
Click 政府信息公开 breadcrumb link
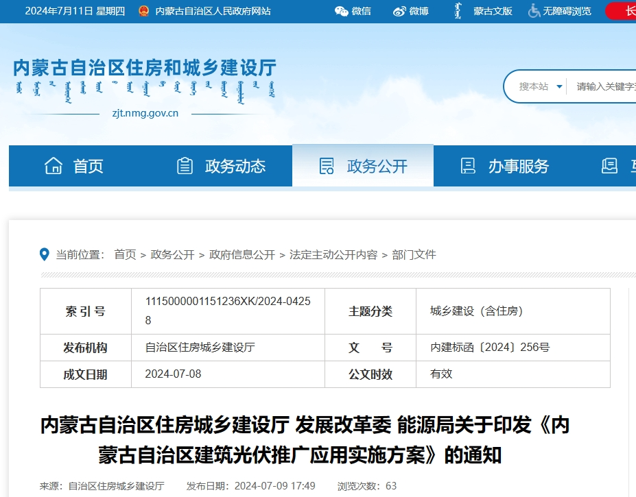(x=242, y=254)
